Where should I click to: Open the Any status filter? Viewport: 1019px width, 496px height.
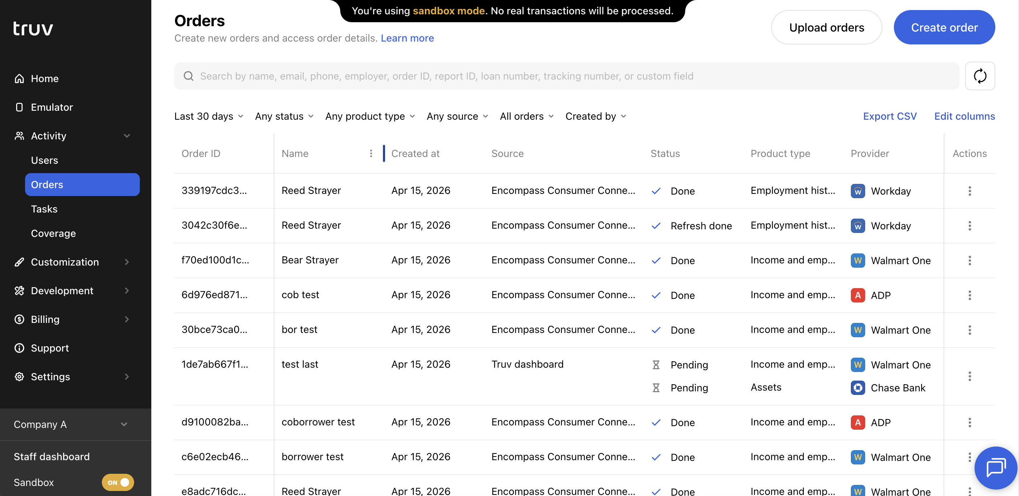click(284, 116)
